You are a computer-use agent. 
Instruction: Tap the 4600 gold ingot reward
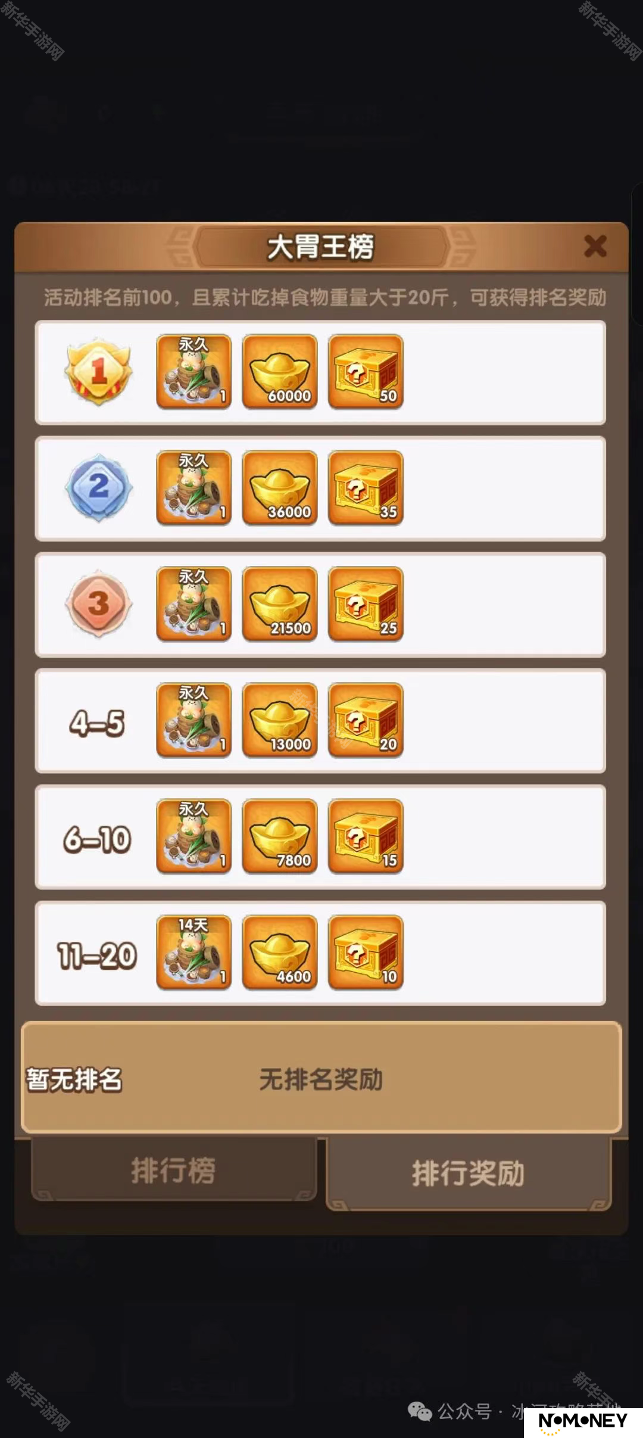(280, 953)
